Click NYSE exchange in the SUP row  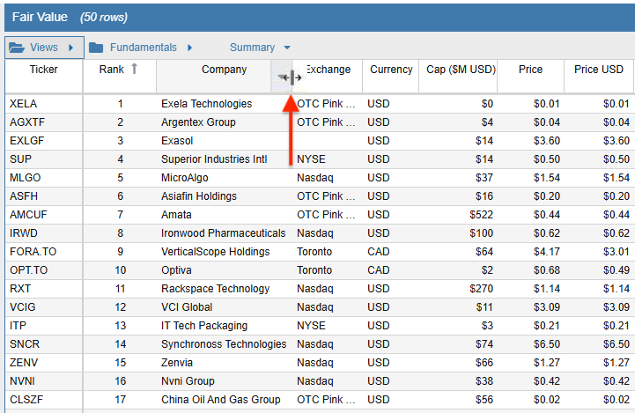pos(311,159)
